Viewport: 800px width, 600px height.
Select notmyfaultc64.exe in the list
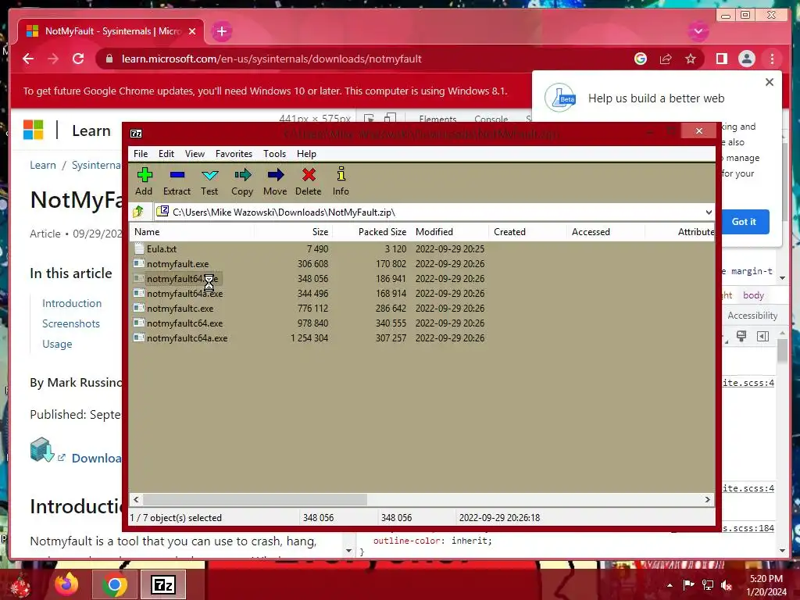[x=184, y=323]
